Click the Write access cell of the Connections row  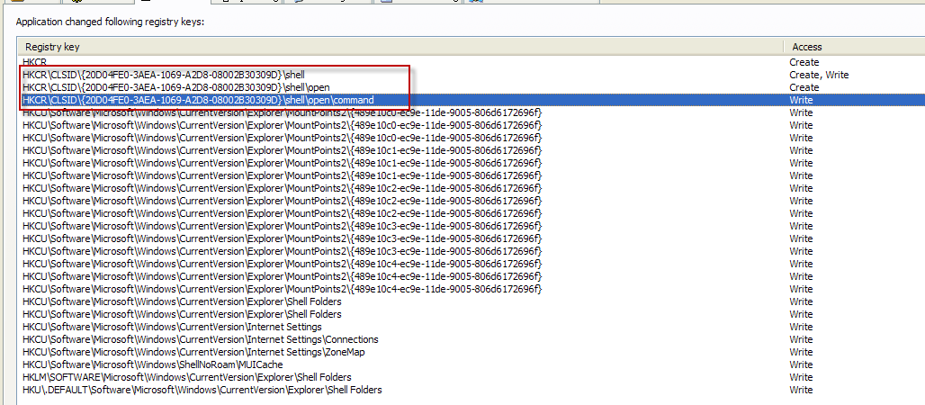coord(801,339)
